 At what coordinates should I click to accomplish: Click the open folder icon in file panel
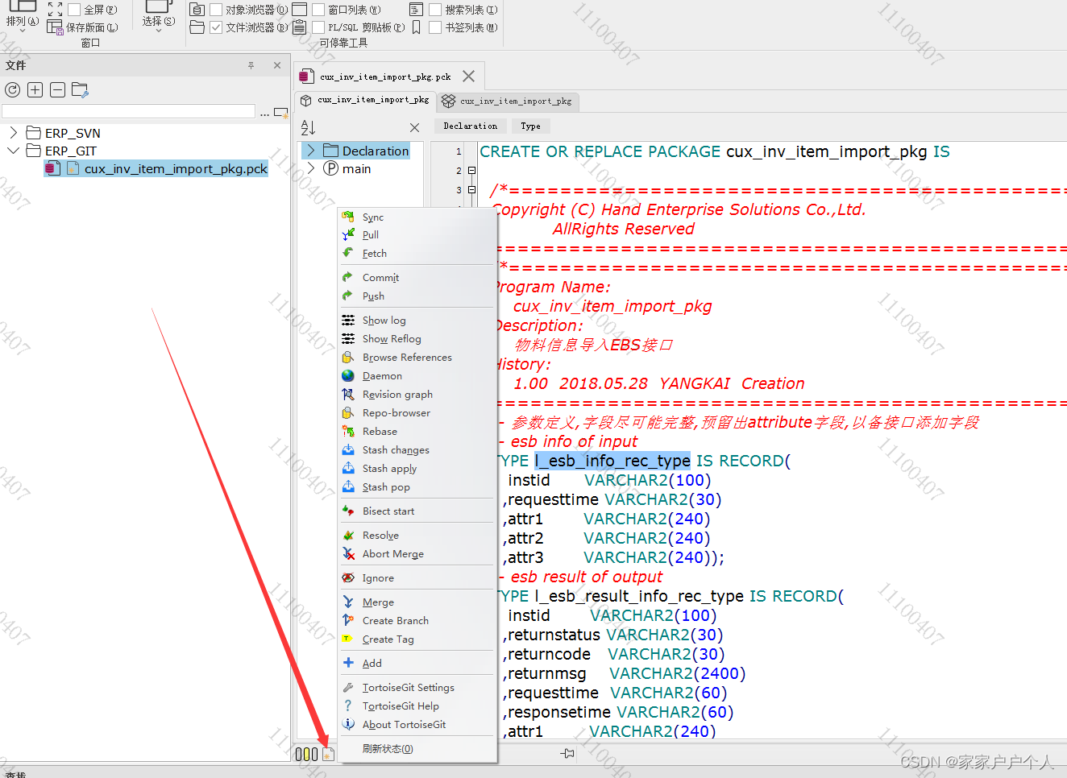80,89
